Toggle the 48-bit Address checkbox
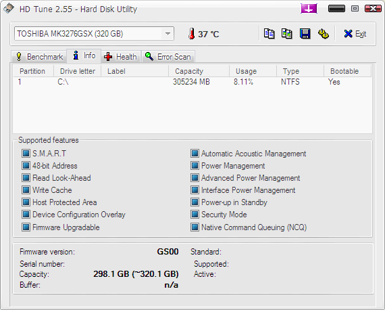This screenshot has width=385, height=310. [x=26, y=166]
